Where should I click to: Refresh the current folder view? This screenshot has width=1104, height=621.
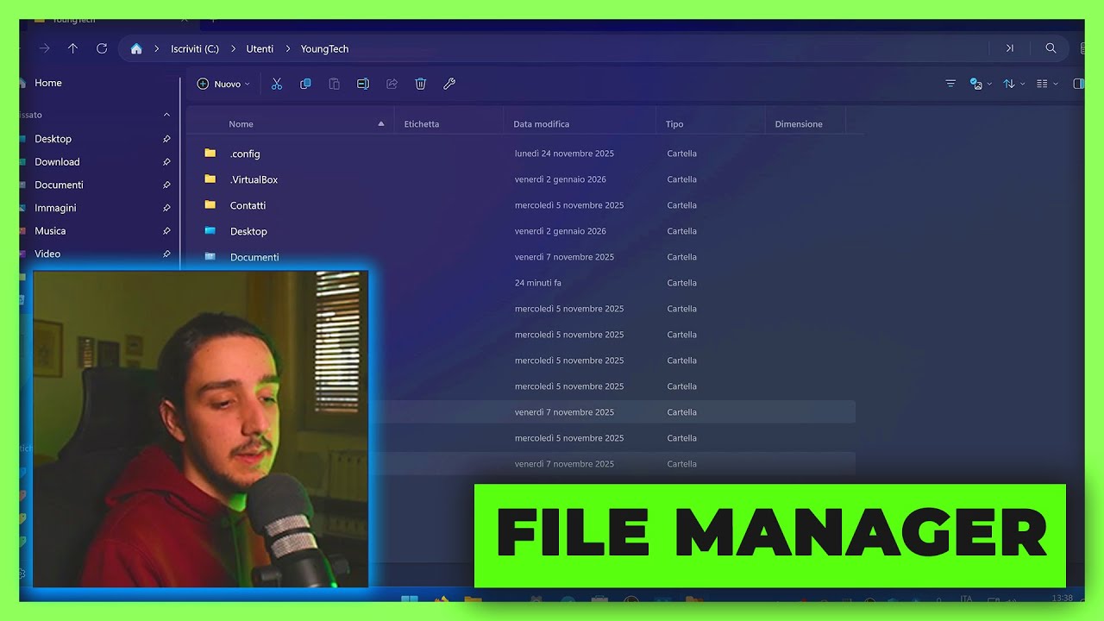[x=102, y=48]
